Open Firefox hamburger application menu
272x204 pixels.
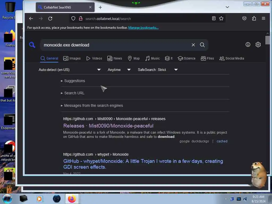point(263,18)
